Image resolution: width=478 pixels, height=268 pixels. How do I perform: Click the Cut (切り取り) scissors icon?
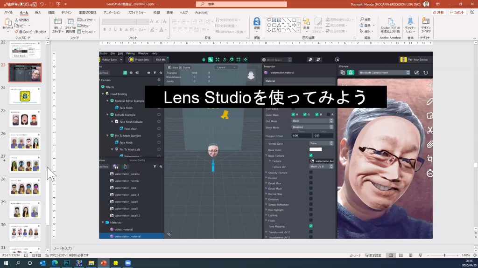click(16, 20)
